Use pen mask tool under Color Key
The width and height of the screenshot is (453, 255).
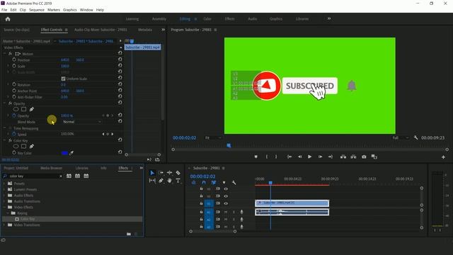31,147
